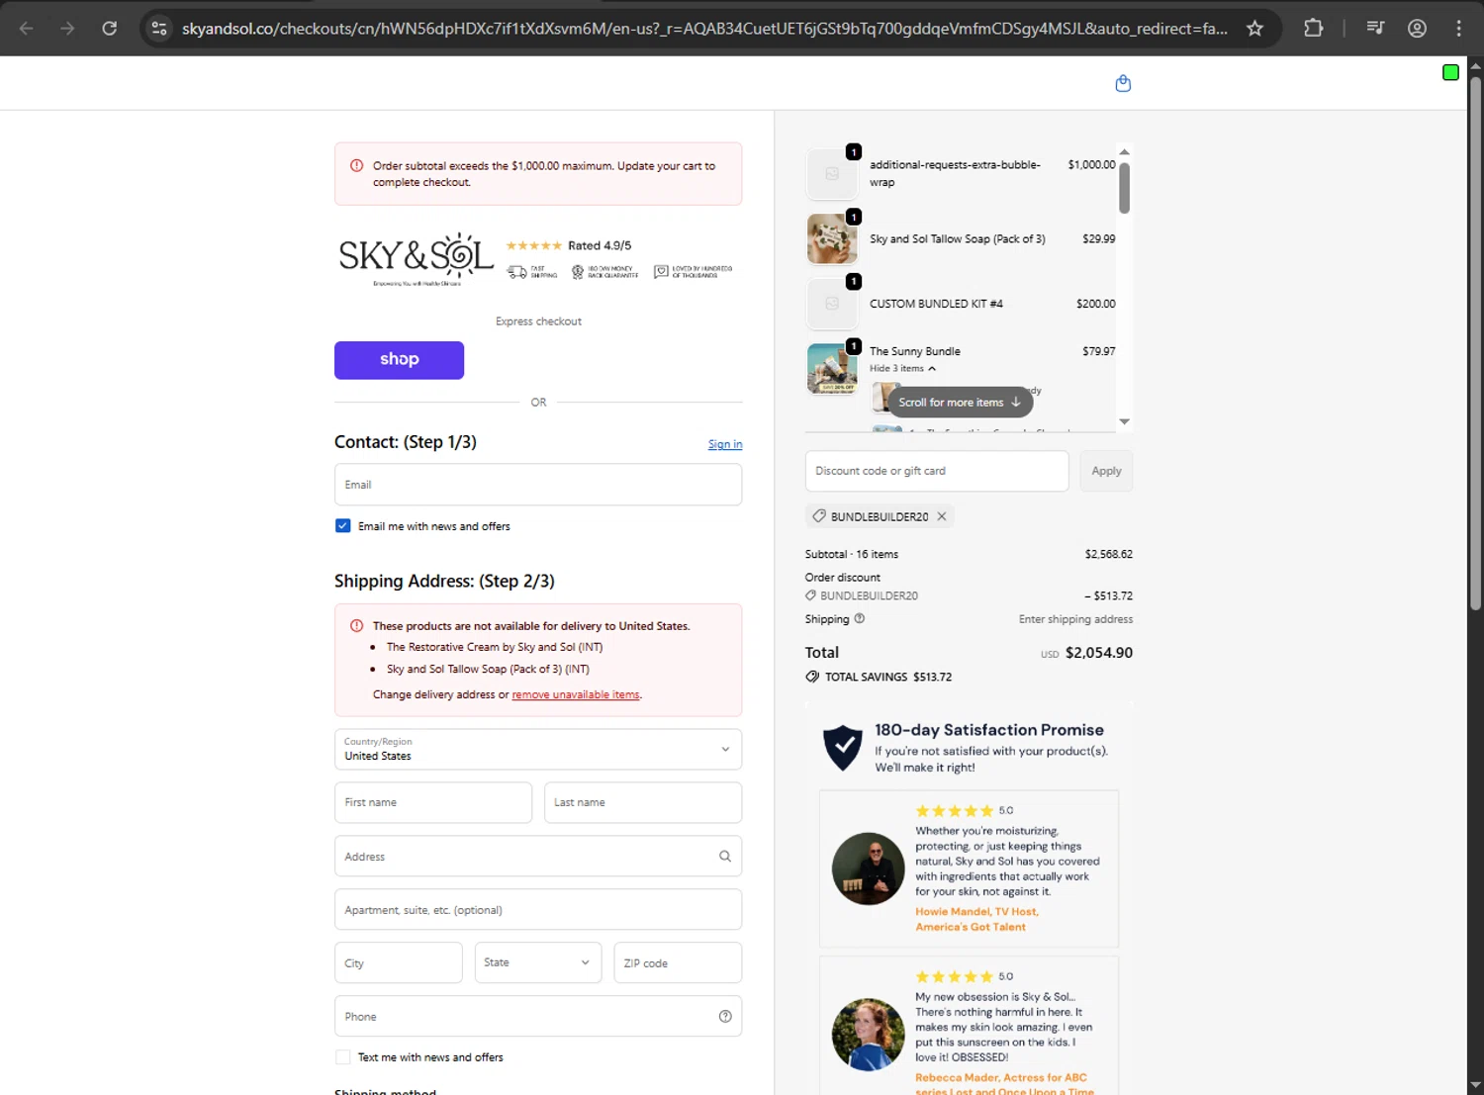This screenshot has width=1484, height=1095.
Task: Focus the Apartment, suite field
Action: [x=538, y=910]
